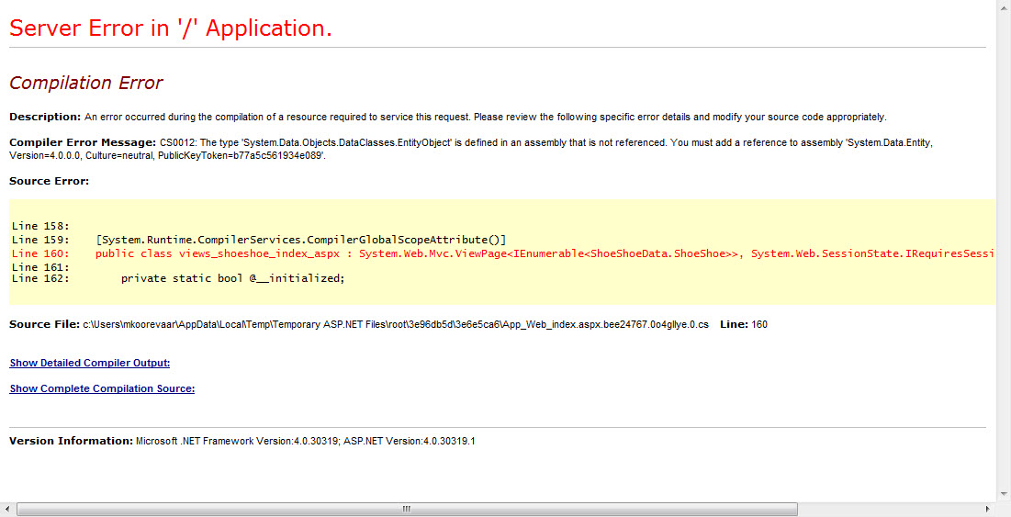The height and width of the screenshot is (517, 1011).
Task: Click the 'Line: 160' text
Action: pyautogui.click(x=744, y=324)
